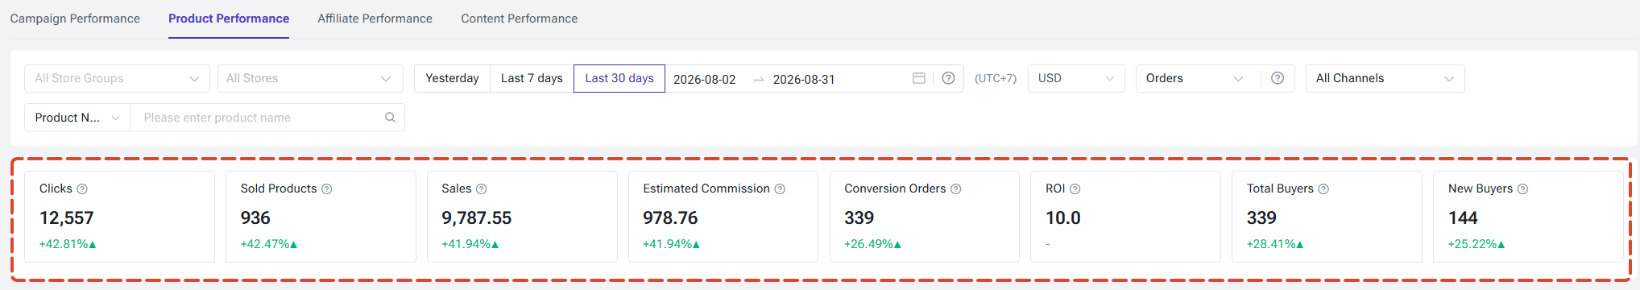
Task: Click end date 2026-08-31 field
Action: click(x=804, y=79)
